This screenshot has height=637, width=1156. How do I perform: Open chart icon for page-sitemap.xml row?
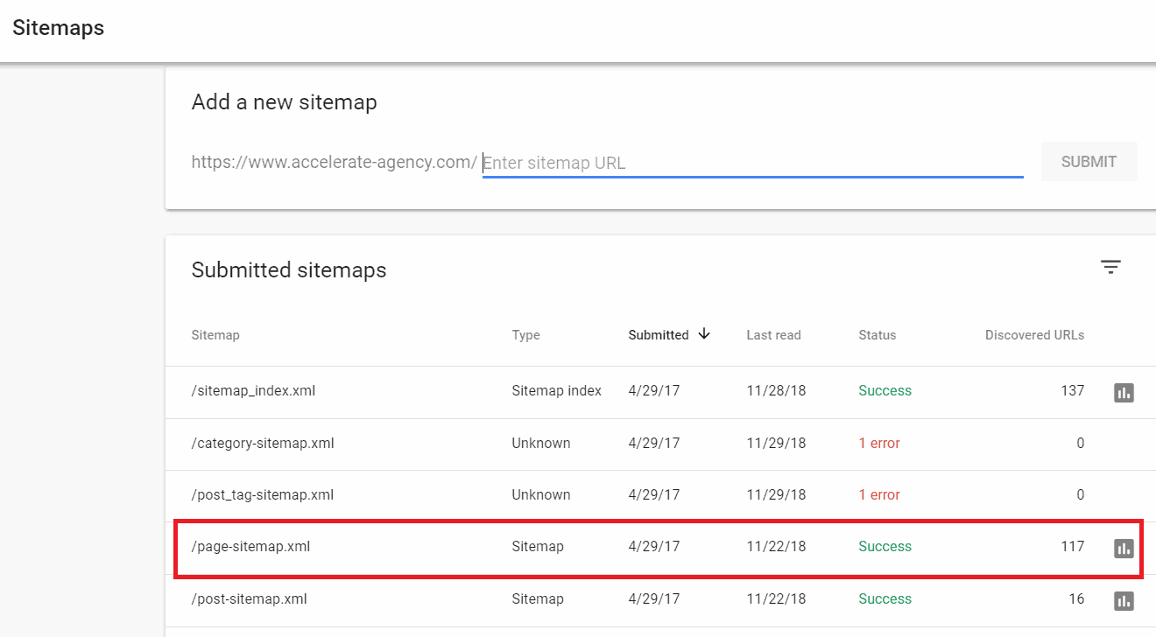click(1124, 548)
